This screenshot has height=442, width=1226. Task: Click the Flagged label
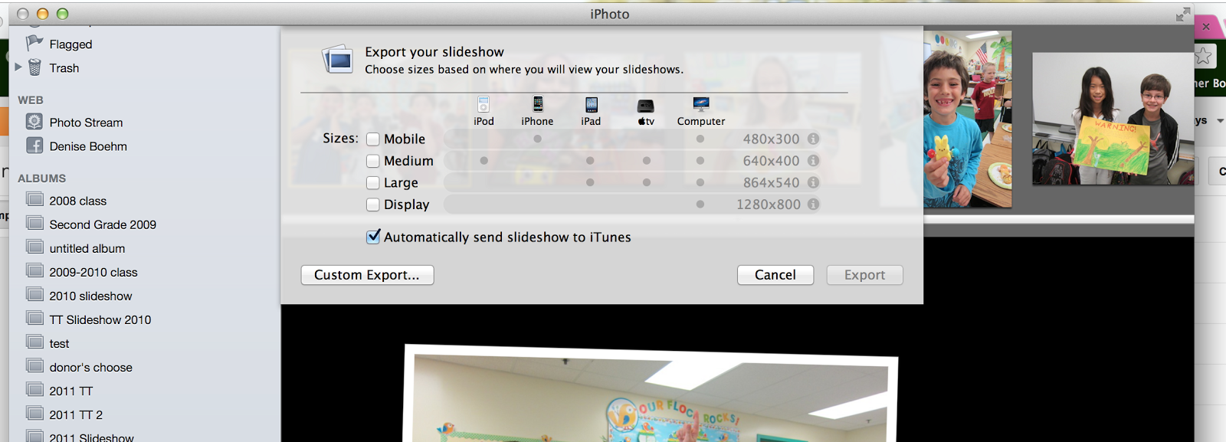click(70, 44)
